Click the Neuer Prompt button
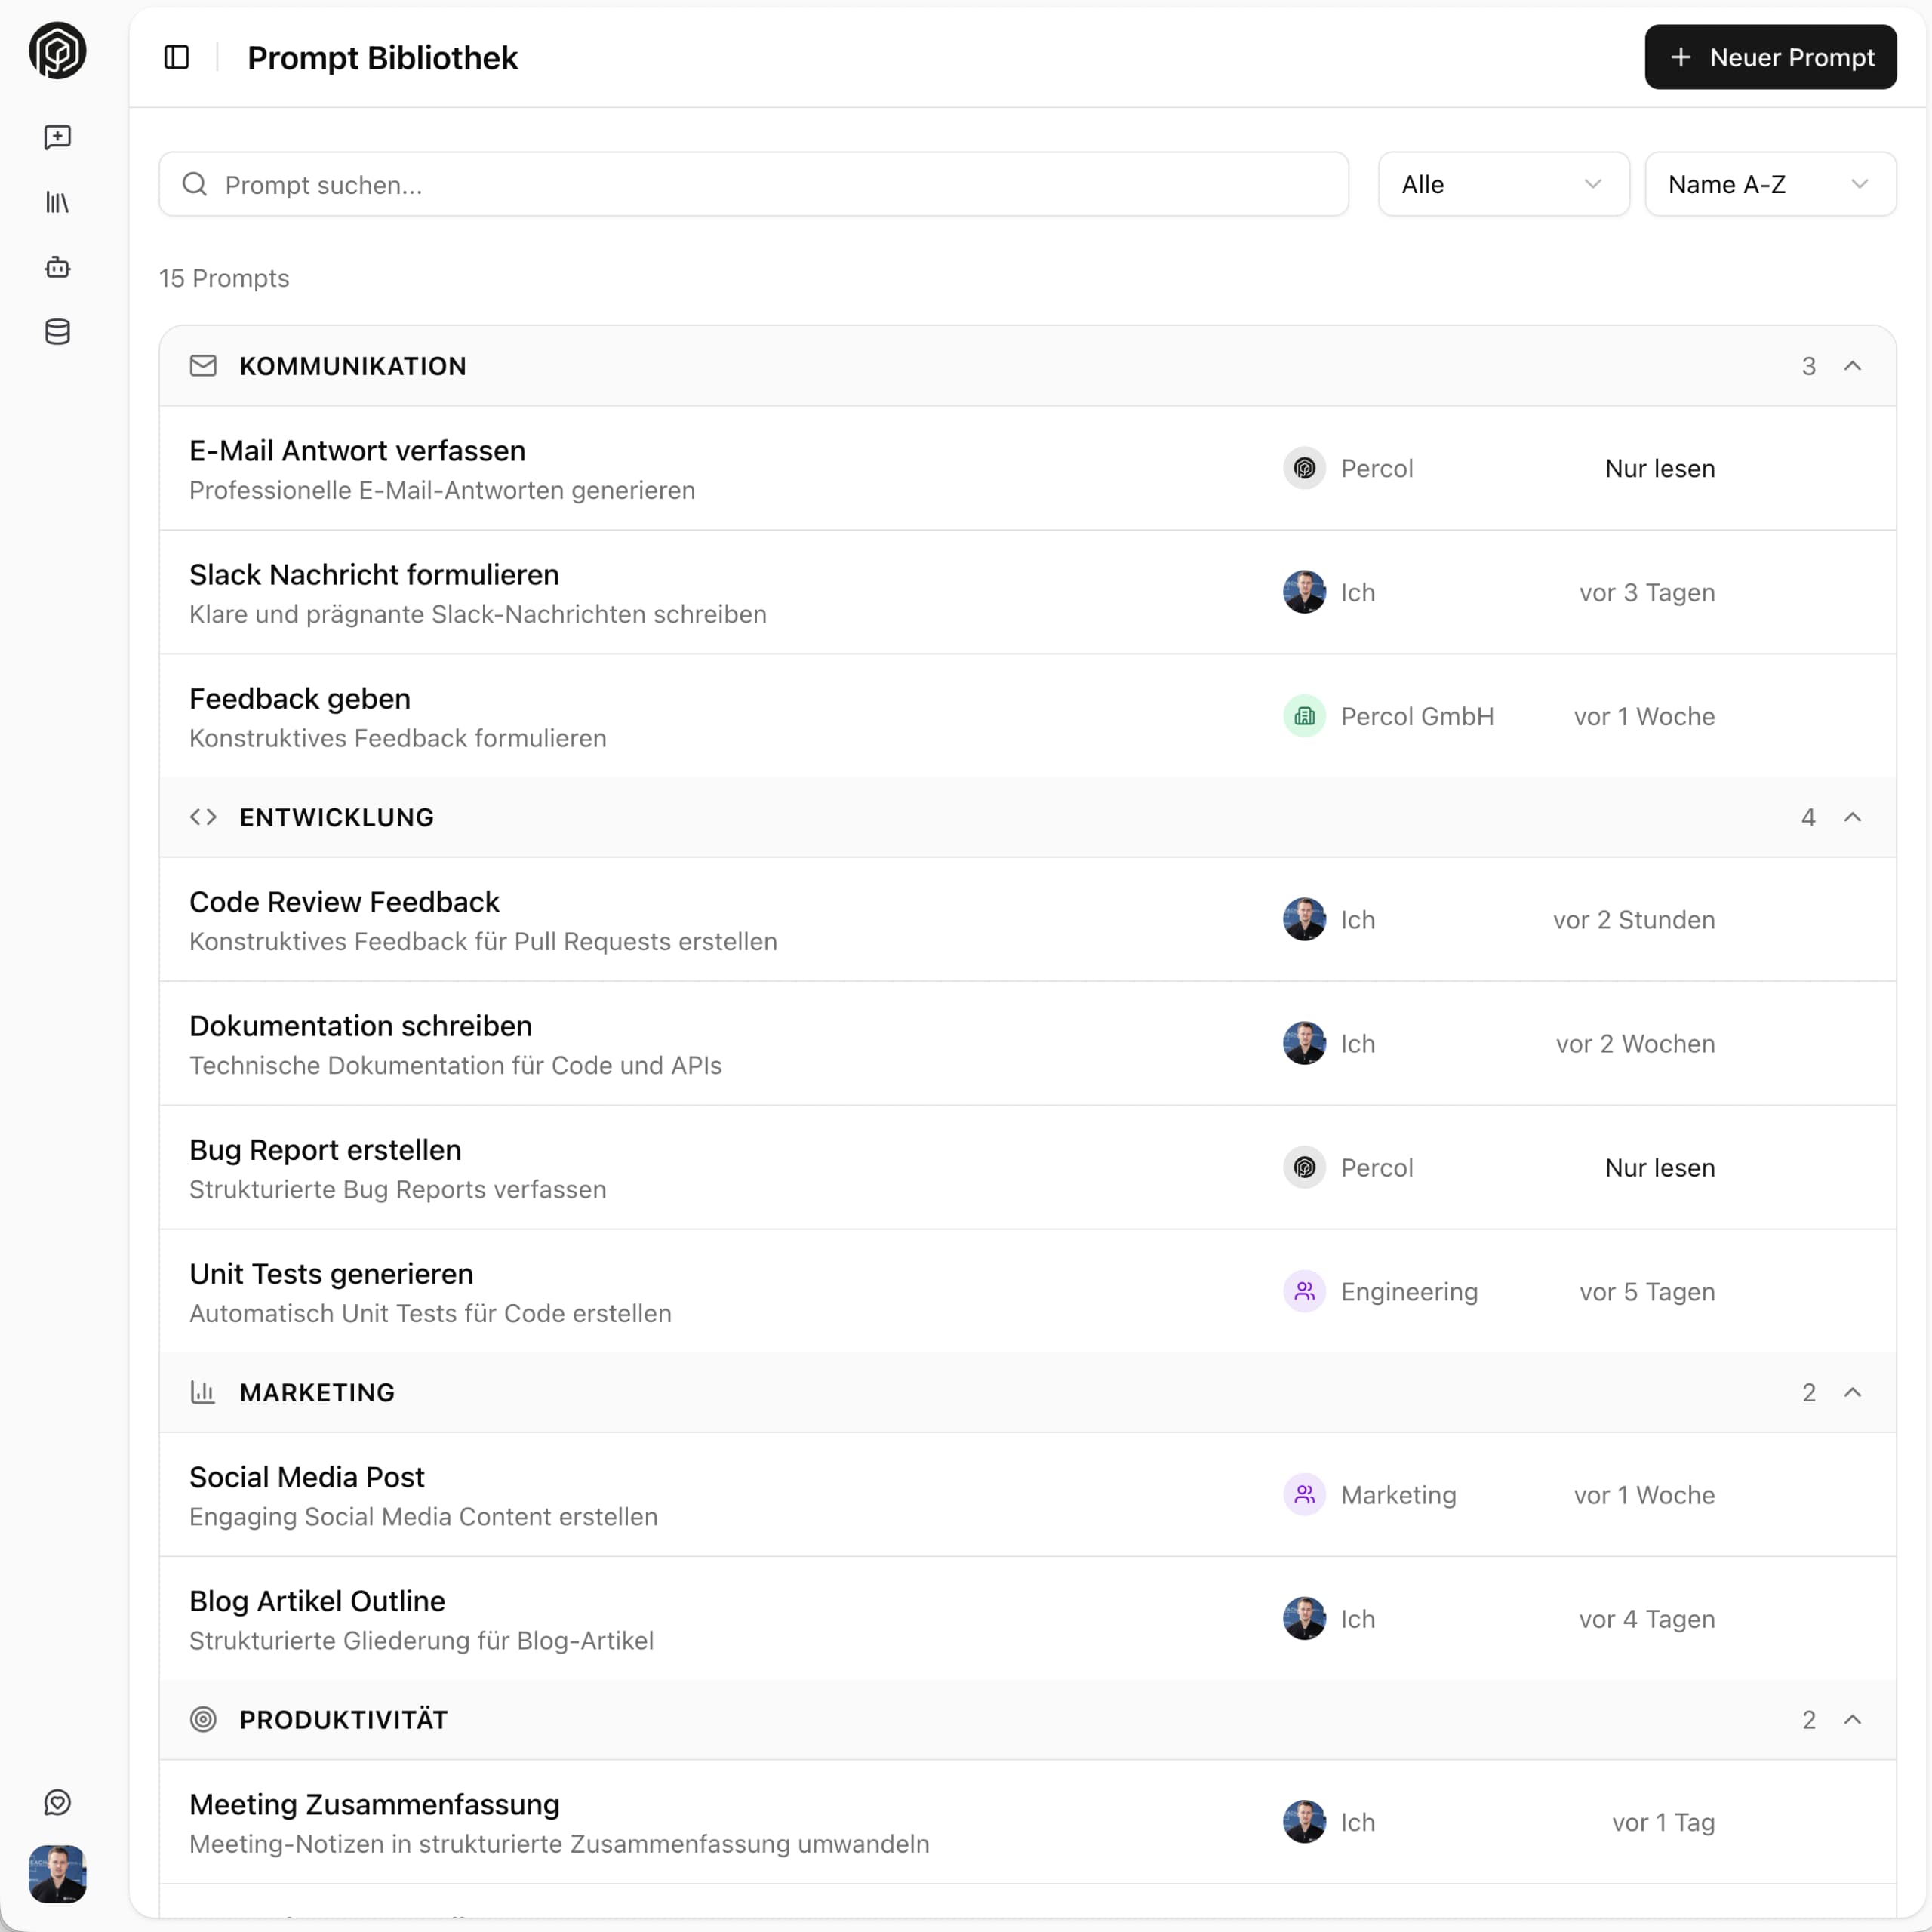The height and width of the screenshot is (1932, 1932). coord(1769,57)
